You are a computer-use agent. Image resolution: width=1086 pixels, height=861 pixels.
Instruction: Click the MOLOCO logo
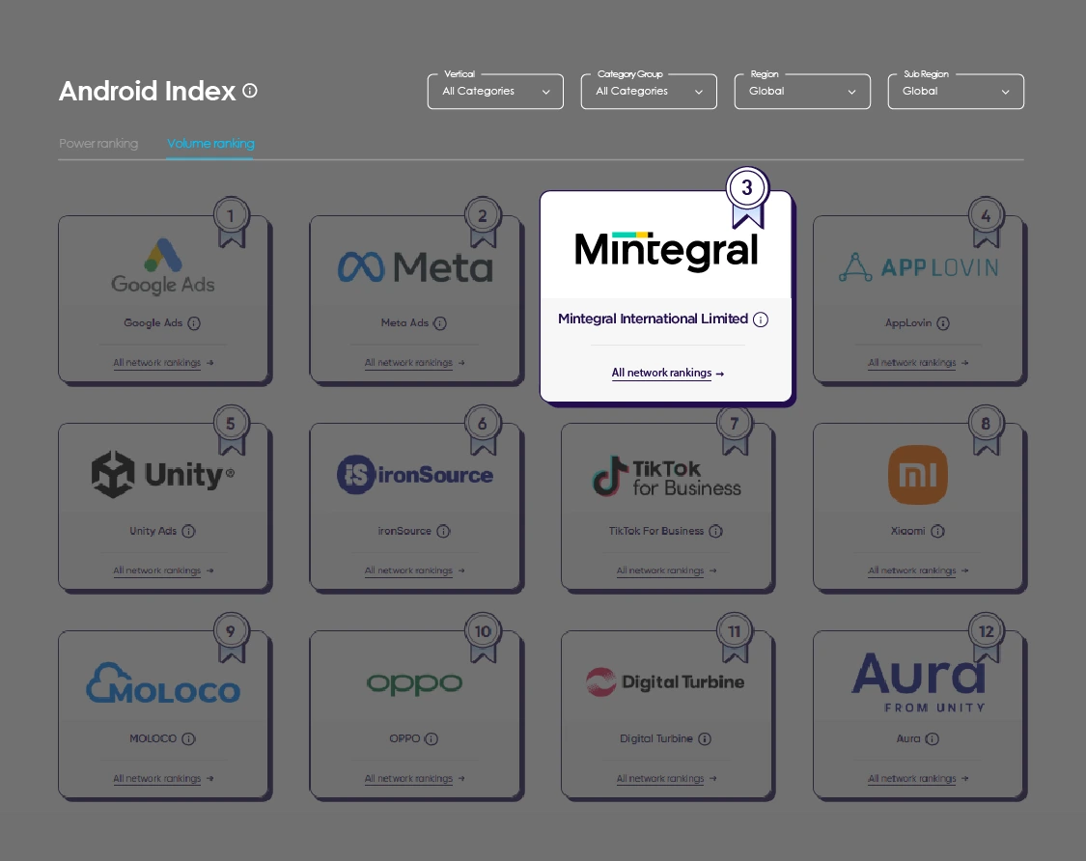pyautogui.click(x=163, y=683)
